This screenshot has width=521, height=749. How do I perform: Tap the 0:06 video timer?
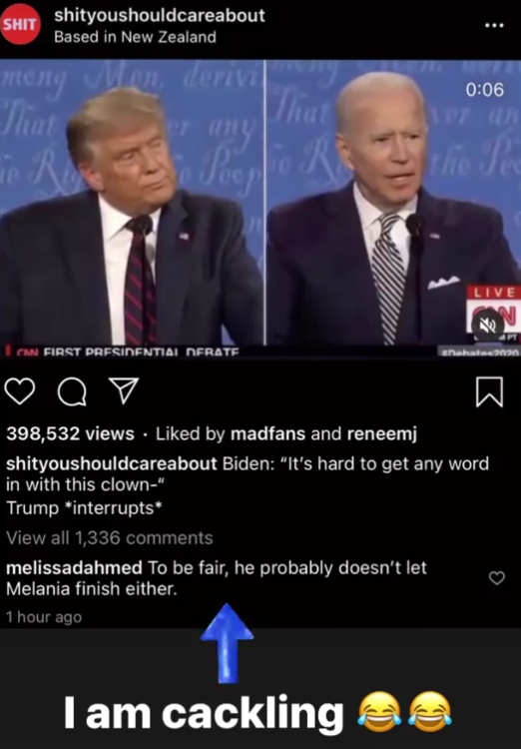485,89
